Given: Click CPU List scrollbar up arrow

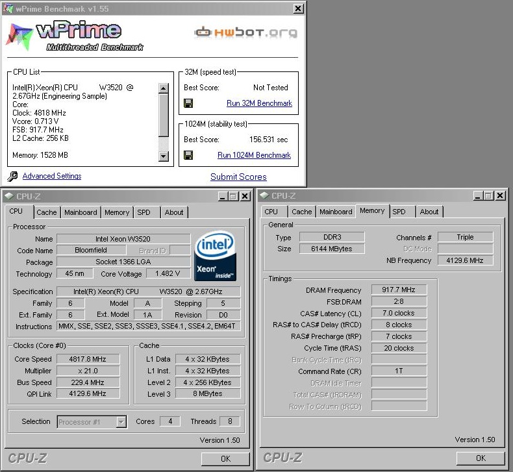Looking at the screenshot, I should (x=163, y=88).
